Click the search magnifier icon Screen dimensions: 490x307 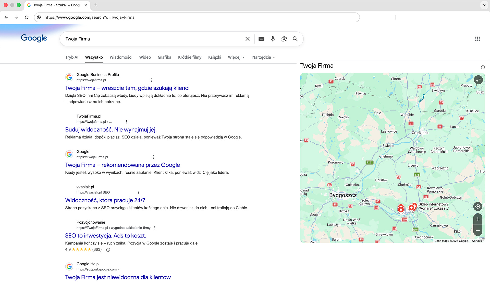tap(295, 39)
